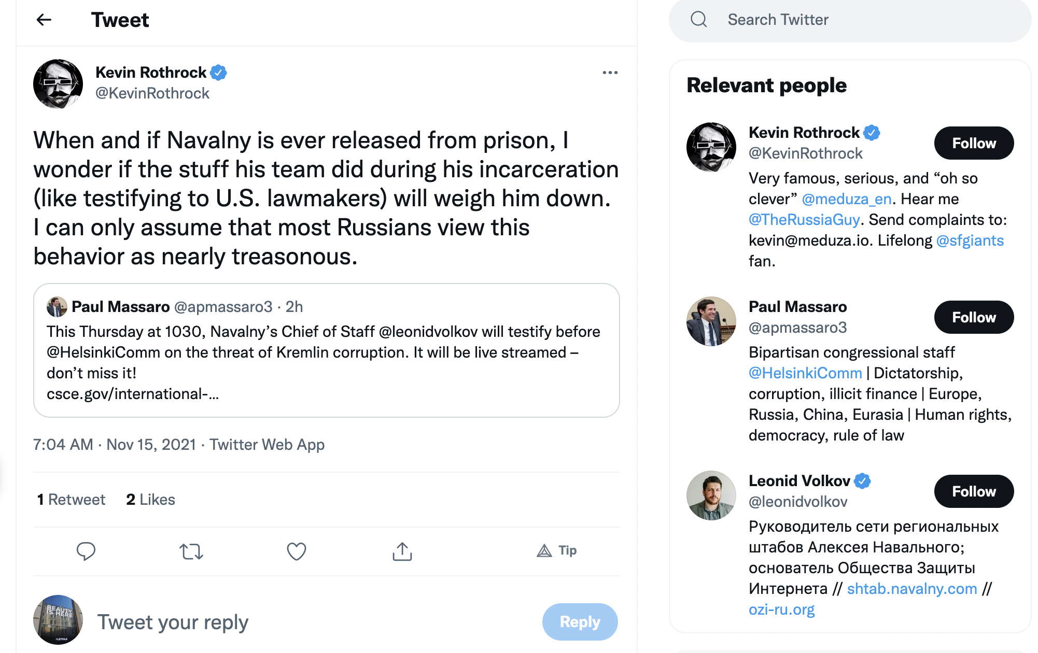The width and height of the screenshot is (1038, 653).
Task: Click Kevin Rothrock's avatar on the tweet
Action: pyautogui.click(x=58, y=83)
